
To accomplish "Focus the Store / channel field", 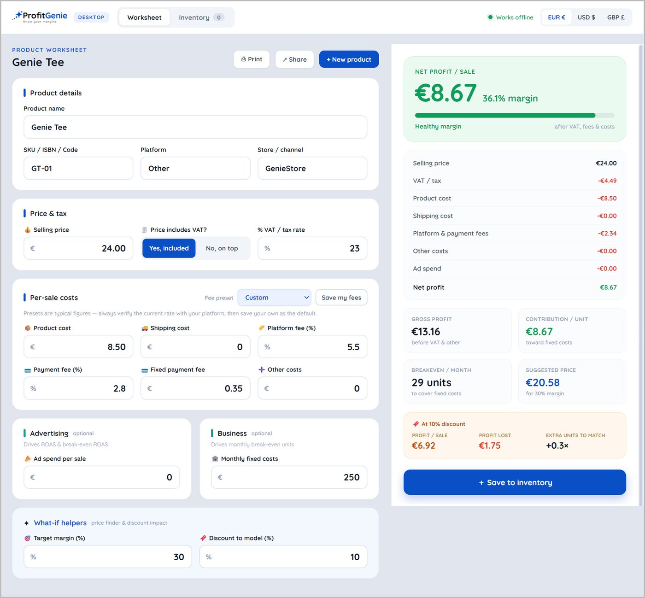I will coord(312,169).
